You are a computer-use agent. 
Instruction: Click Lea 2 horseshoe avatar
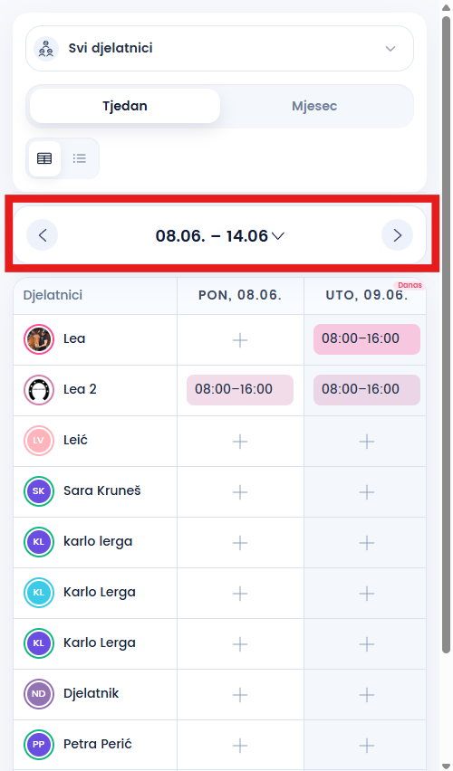[39, 390]
